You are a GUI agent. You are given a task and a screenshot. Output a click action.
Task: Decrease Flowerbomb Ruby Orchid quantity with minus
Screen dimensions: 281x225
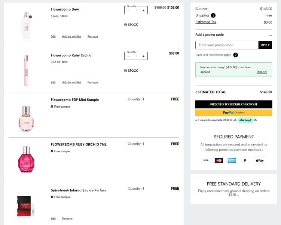click(129, 56)
